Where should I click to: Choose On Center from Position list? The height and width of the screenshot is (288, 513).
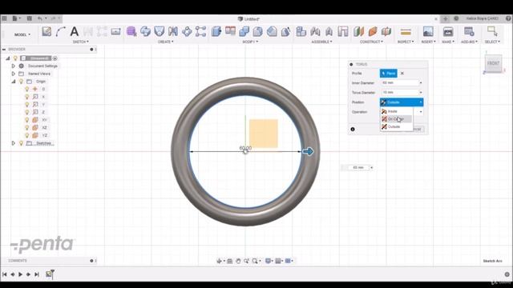pos(396,119)
